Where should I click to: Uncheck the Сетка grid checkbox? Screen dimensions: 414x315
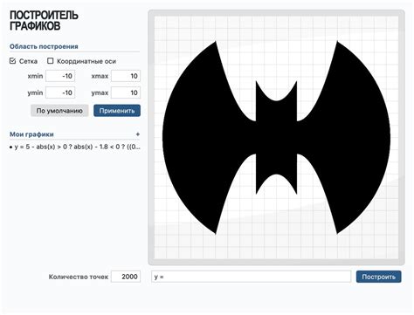click(x=12, y=61)
